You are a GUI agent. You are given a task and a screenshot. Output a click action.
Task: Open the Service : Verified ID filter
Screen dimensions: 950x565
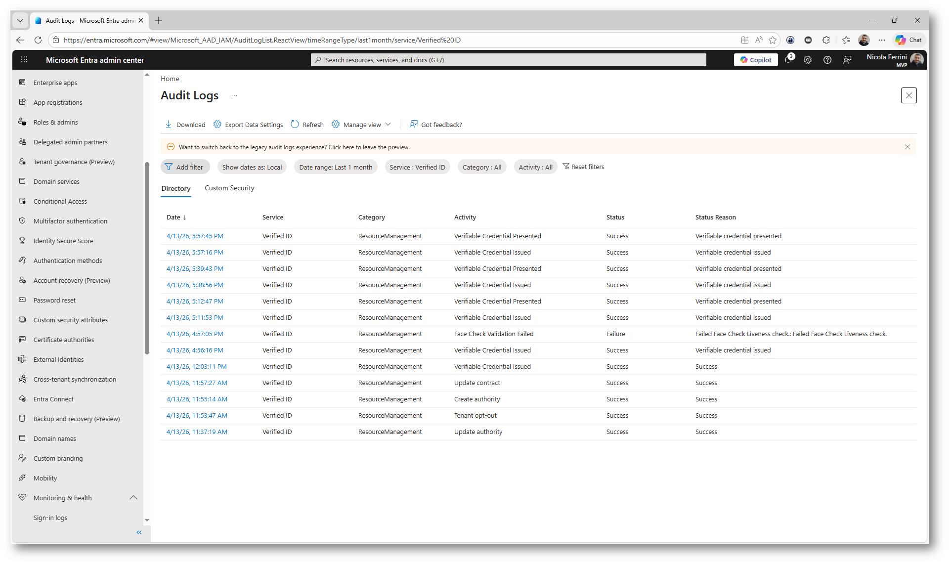click(x=417, y=167)
